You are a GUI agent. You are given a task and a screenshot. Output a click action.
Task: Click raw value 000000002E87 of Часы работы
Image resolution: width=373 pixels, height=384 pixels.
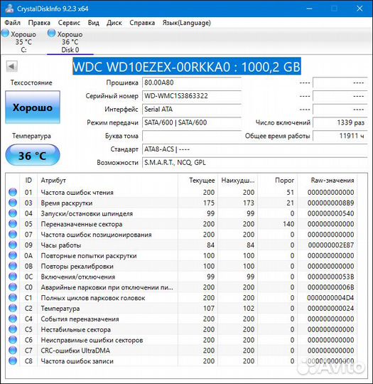[x=331, y=245]
